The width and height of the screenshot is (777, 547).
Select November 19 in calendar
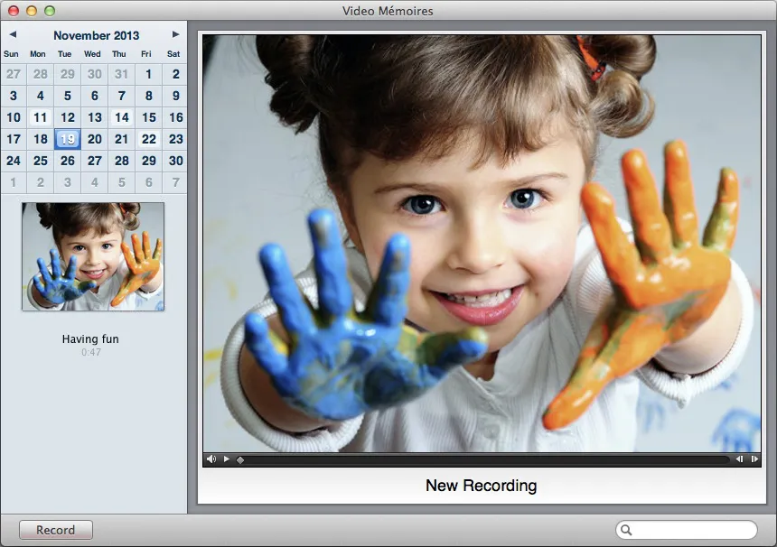(68, 139)
